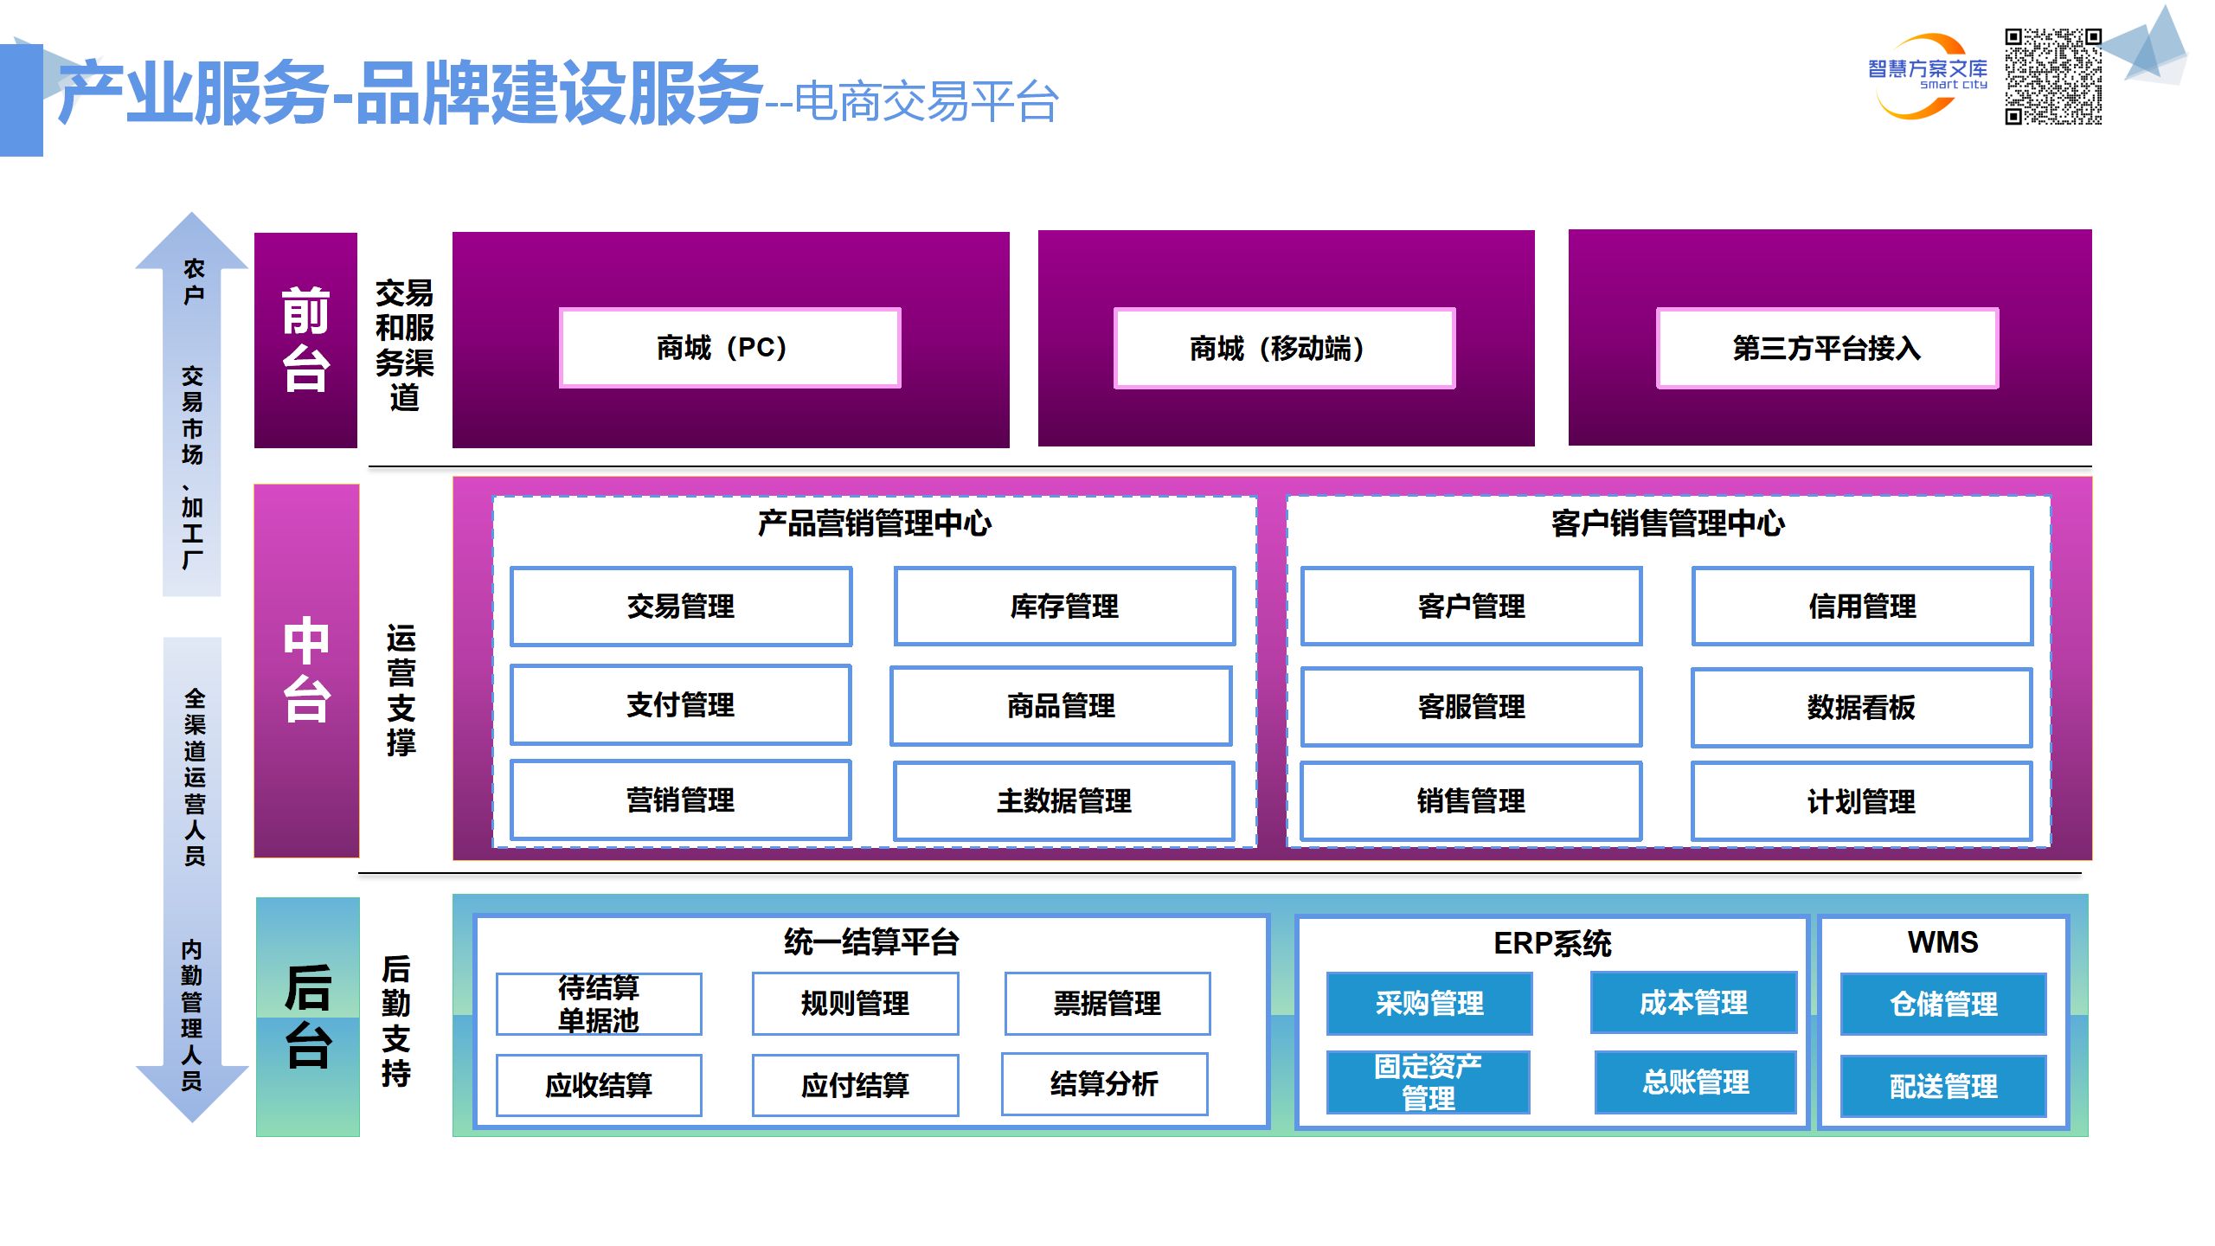Select the 后台 teal label block
Screen dimensions: 2215x1246
pyautogui.click(x=307, y=1017)
